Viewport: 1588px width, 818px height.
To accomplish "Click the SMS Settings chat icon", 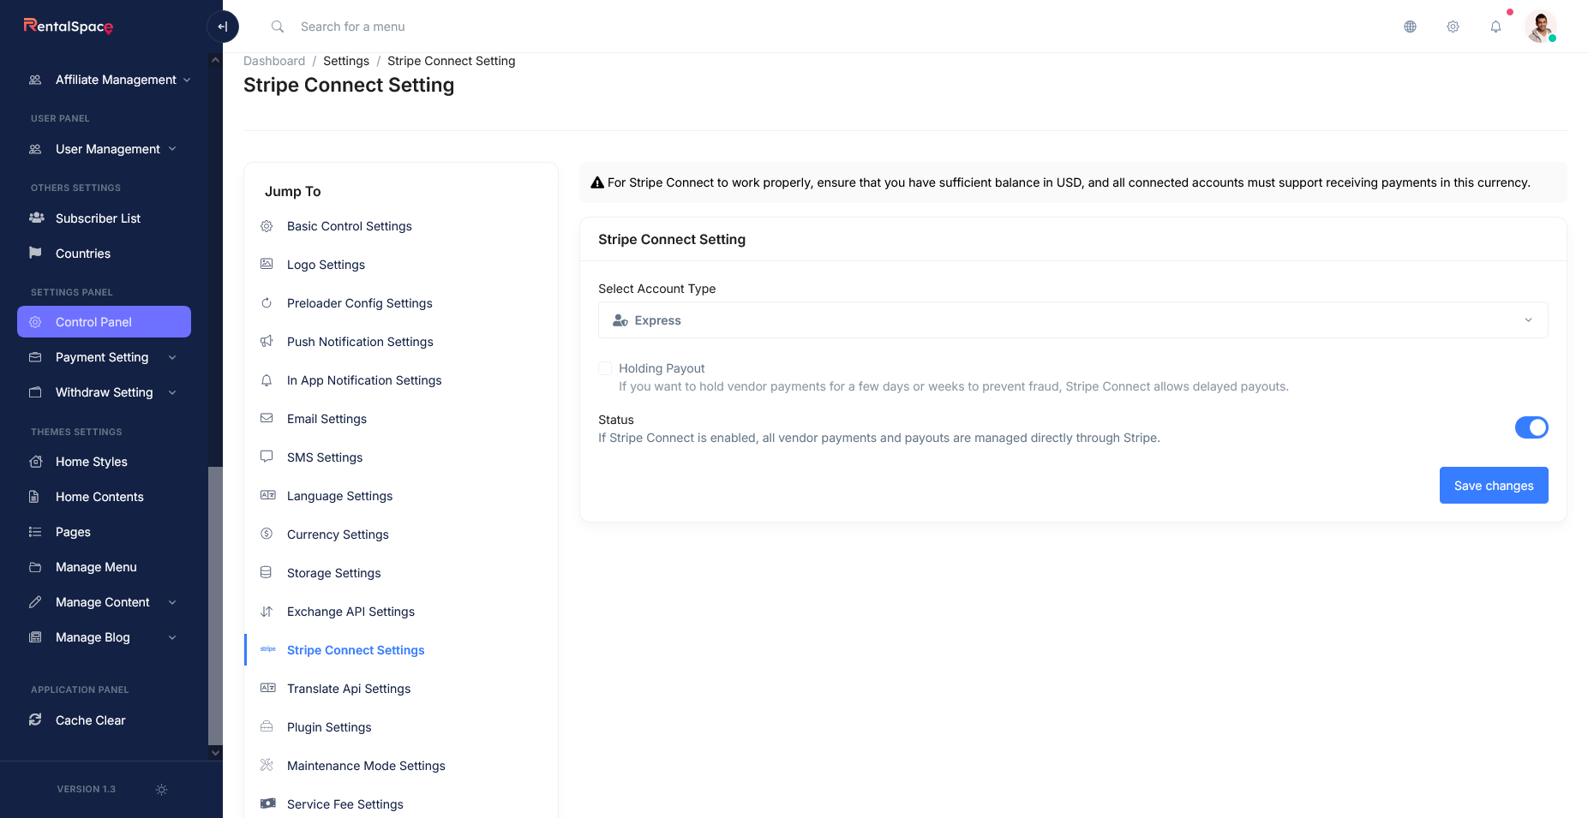I will click(267, 457).
